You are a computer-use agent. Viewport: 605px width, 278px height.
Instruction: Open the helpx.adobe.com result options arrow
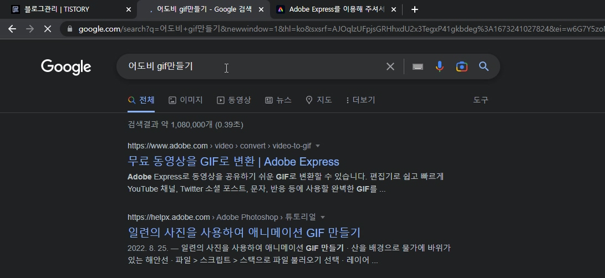(x=323, y=217)
